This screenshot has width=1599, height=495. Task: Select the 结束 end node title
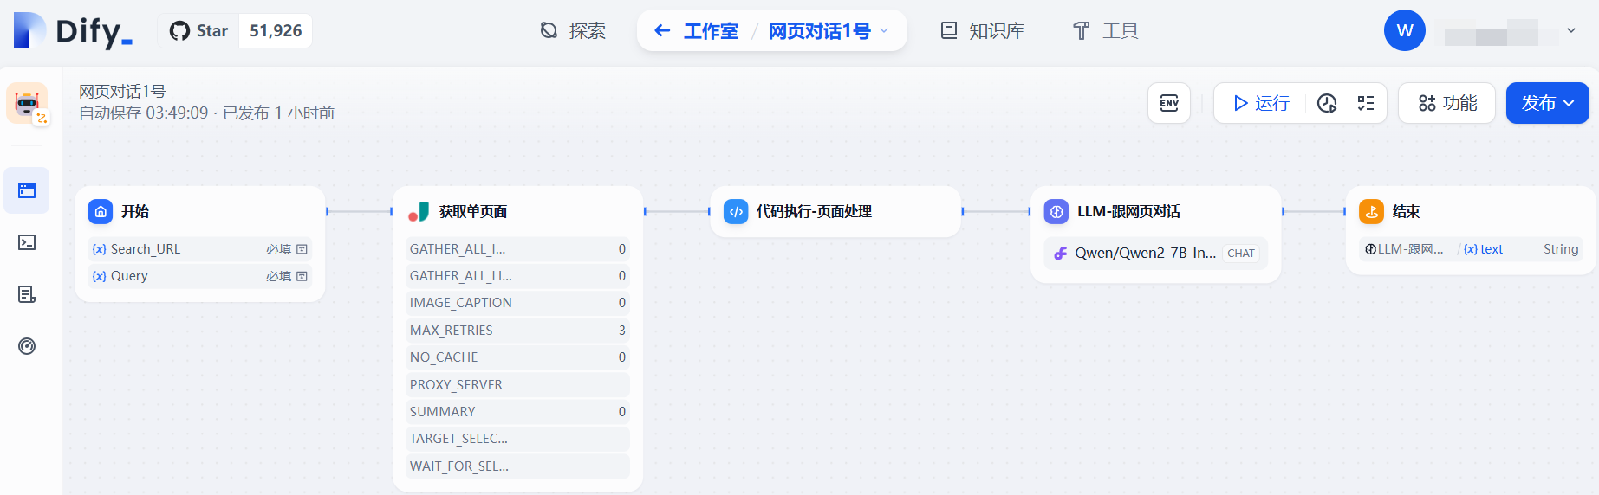tap(1406, 211)
